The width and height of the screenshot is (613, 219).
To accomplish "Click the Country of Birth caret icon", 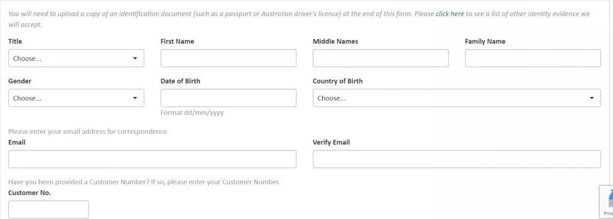I will (592, 98).
